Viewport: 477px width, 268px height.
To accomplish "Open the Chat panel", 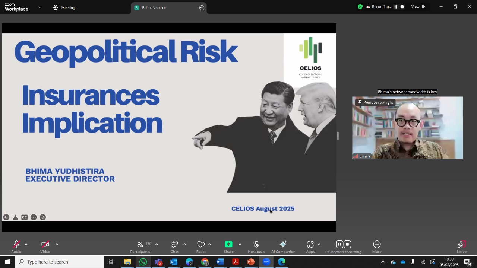I will pyautogui.click(x=174, y=247).
